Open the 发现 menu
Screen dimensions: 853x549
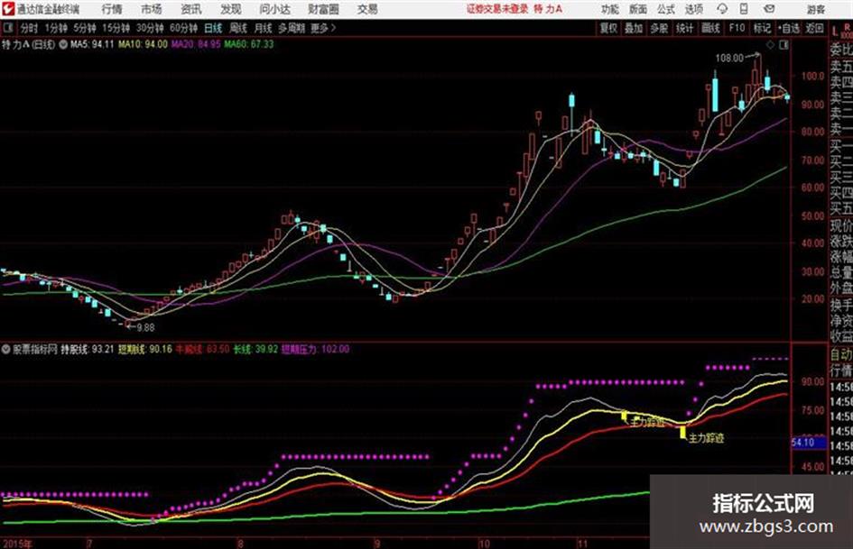coord(231,9)
